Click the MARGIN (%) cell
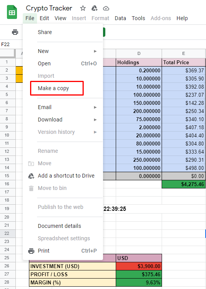 [x=73, y=282]
